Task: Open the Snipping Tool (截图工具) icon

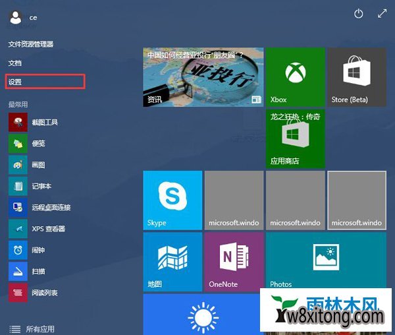Action: tap(18, 122)
